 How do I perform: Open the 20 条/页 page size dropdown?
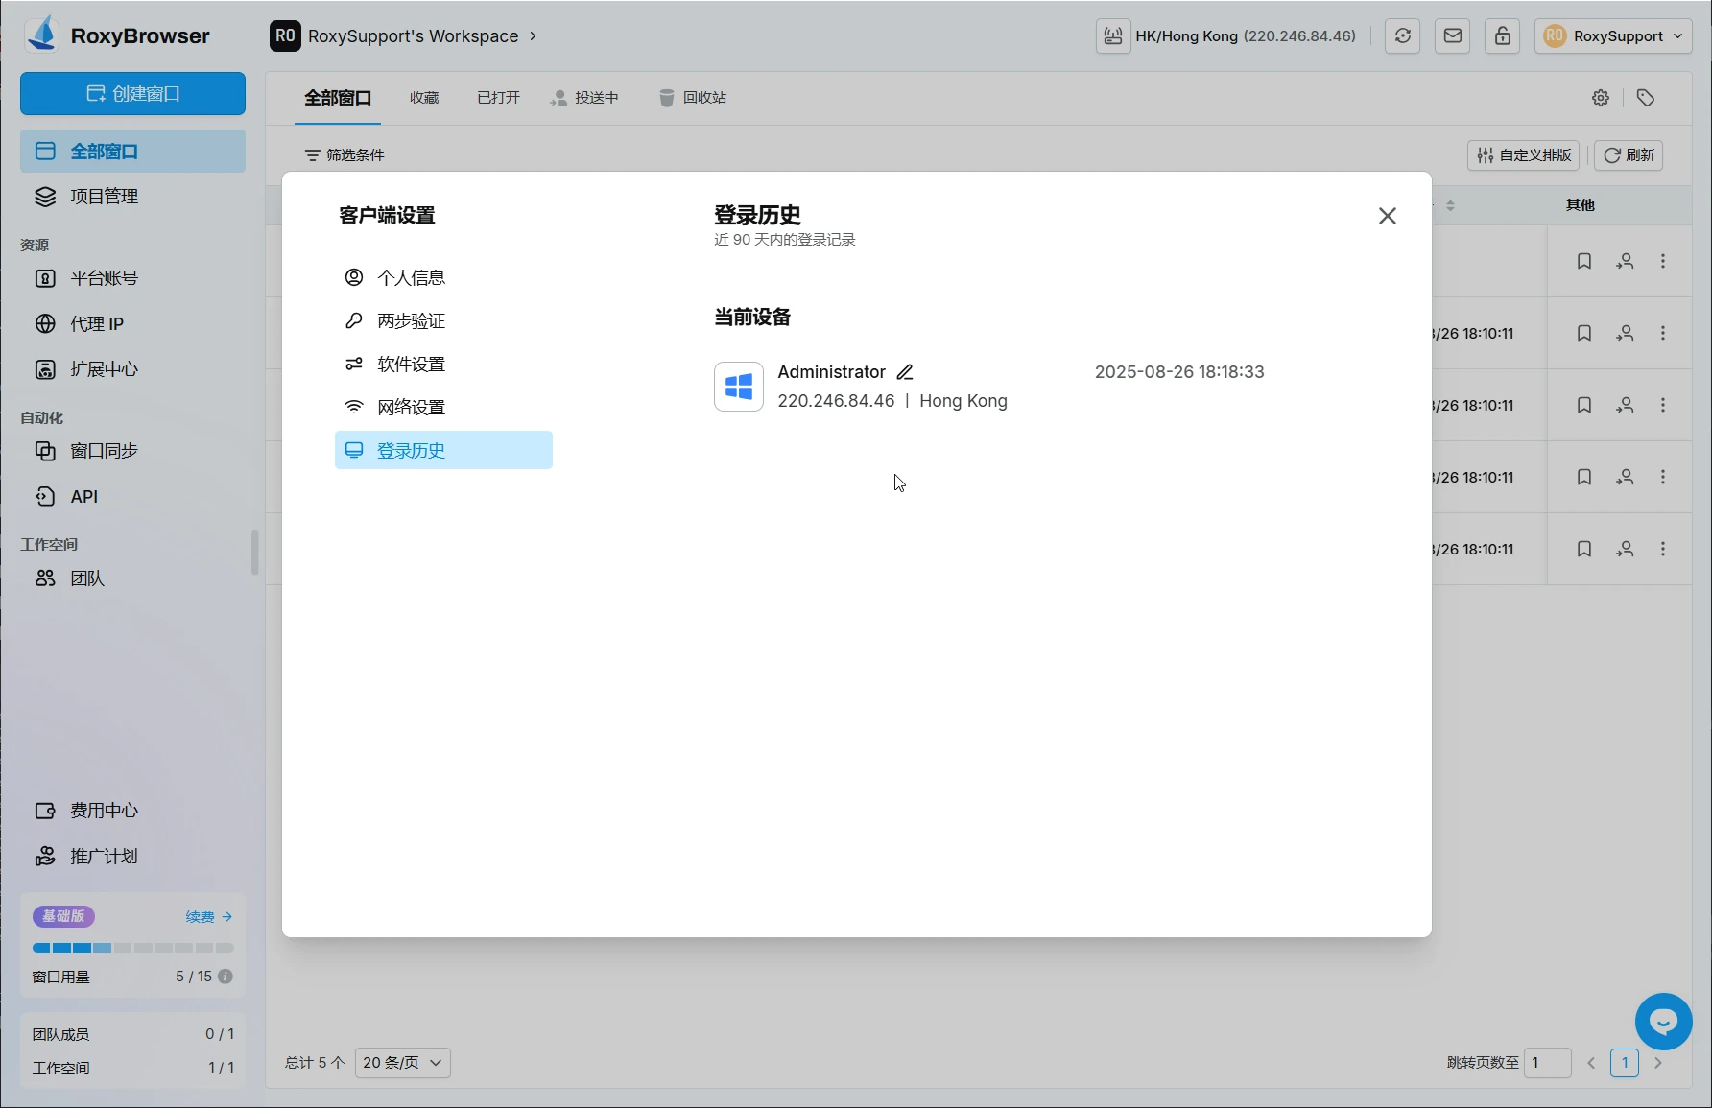pyautogui.click(x=402, y=1063)
